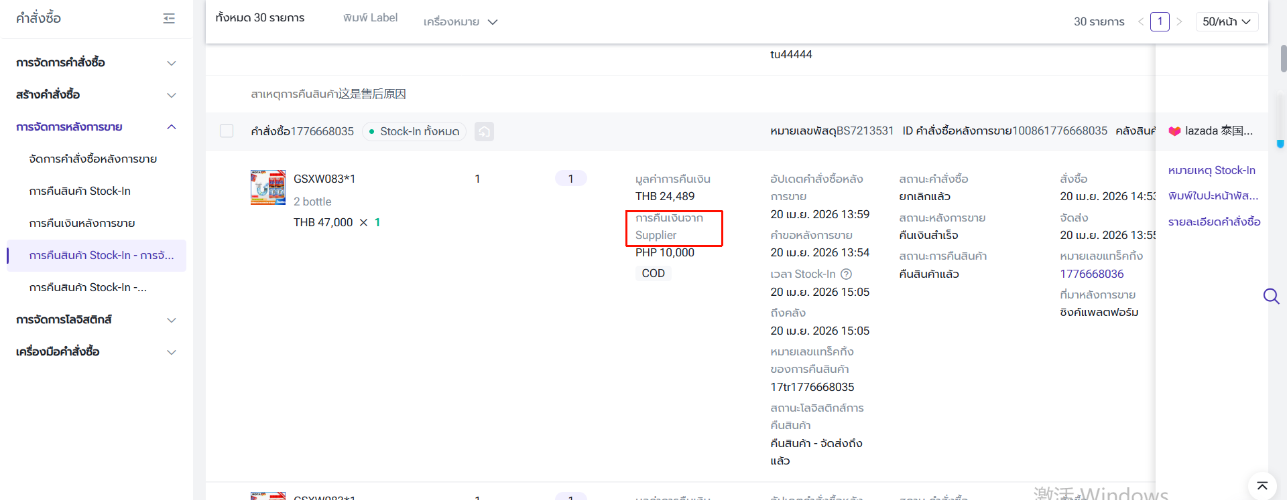This screenshot has height=500, width=1287.
Task: Click the return status คืนสินค้าแล้ว
Action: click(929, 274)
